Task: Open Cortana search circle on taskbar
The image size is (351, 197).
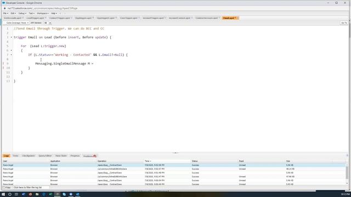Action: point(10,194)
